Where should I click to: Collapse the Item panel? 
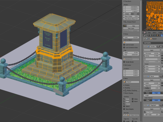[x=124, y=78]
